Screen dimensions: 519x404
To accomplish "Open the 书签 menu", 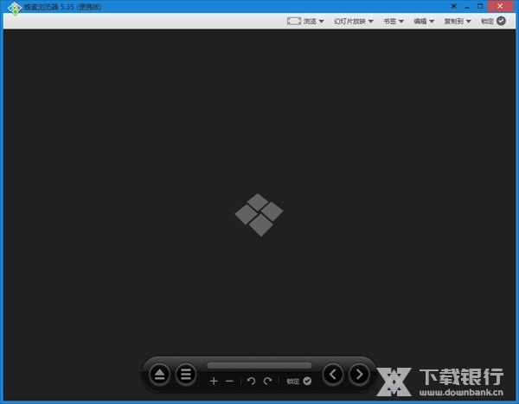I will tap(394, 21).
